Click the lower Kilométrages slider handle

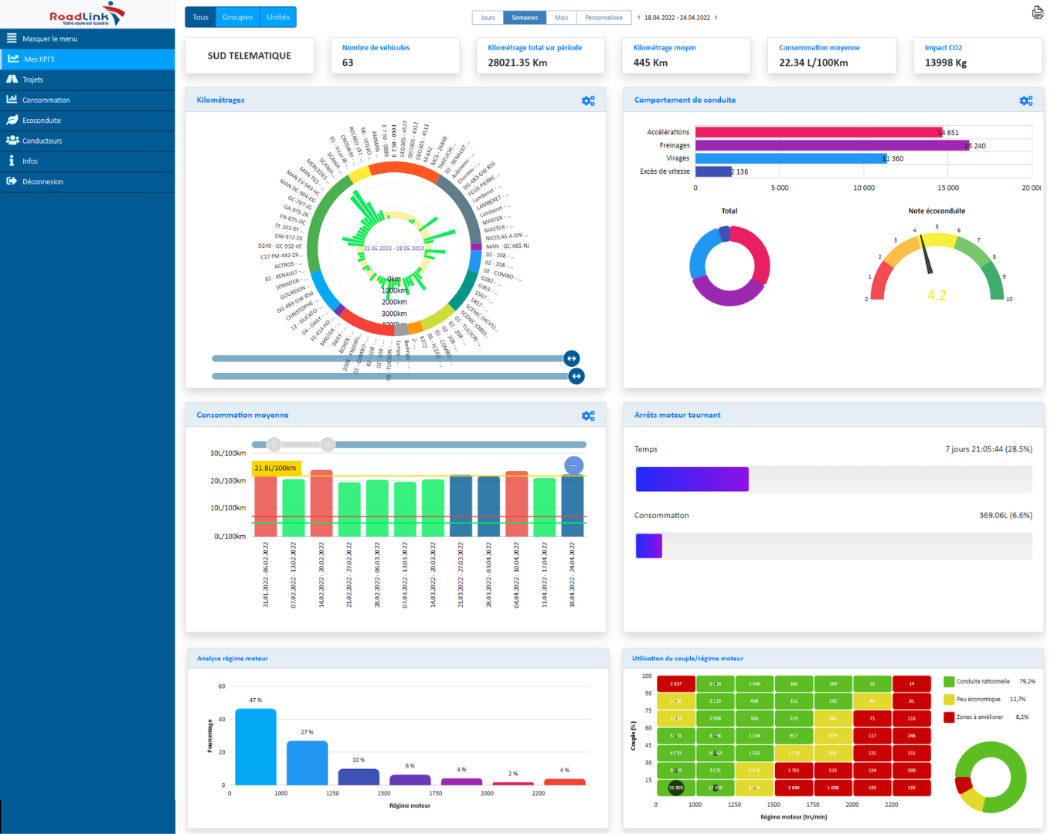tap(576, 376)
